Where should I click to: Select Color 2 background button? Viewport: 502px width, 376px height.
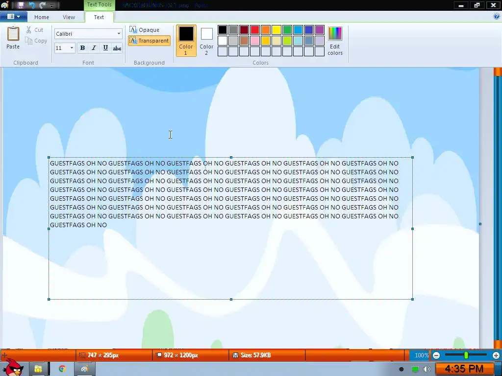(x=206, y=41)
